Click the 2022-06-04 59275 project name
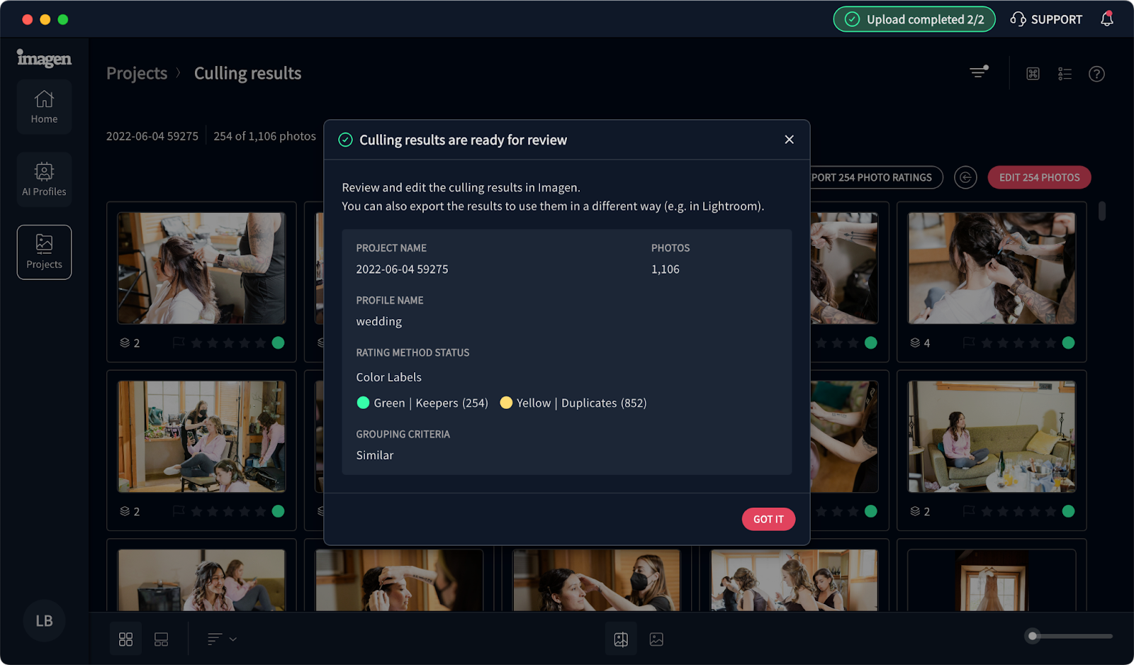Screen dimensions: 1134x665 tap(152, 136)
